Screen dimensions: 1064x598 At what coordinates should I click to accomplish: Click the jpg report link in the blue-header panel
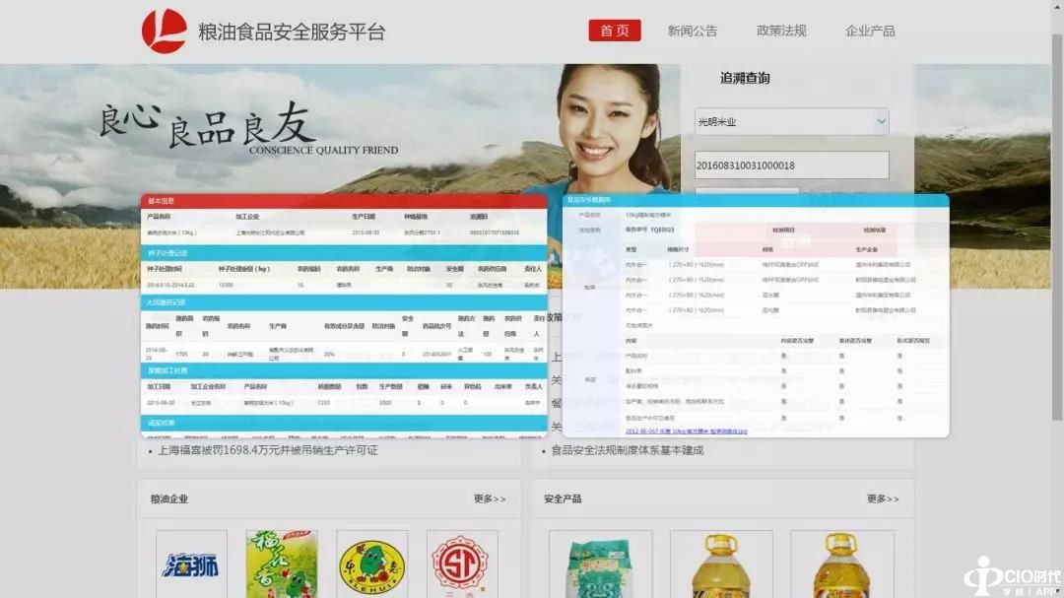pyautogui.click(x=686, y=432)
